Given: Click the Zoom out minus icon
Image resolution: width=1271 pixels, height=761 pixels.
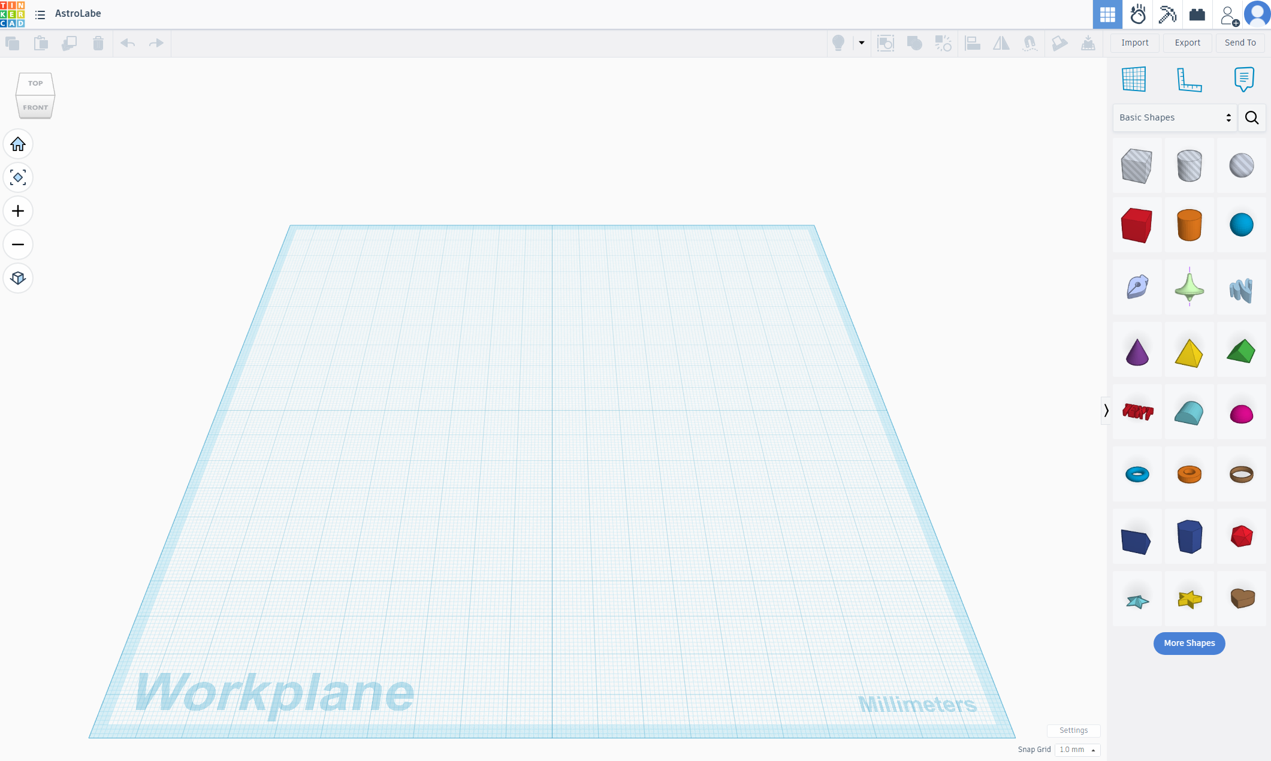Looking at the screenshot, I should click(18, 244).
